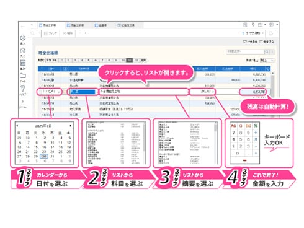Expand the date dropdown in highlighted row
The width and height of the screenshot is (304, 228).
point(59,92)
